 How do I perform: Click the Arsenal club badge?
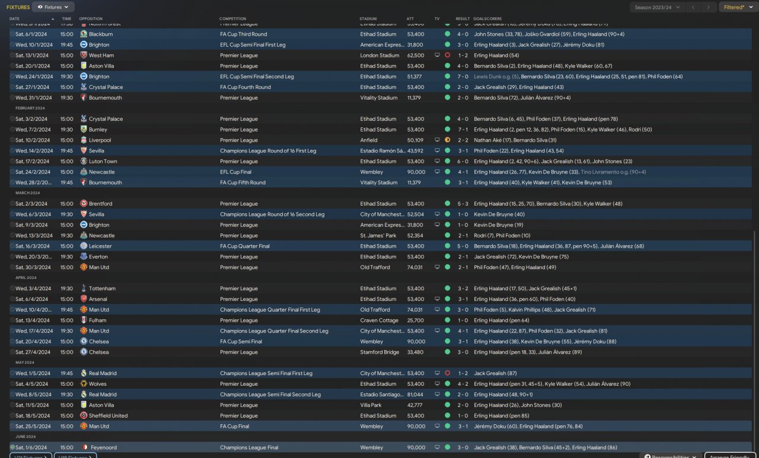tap(84, 299)
